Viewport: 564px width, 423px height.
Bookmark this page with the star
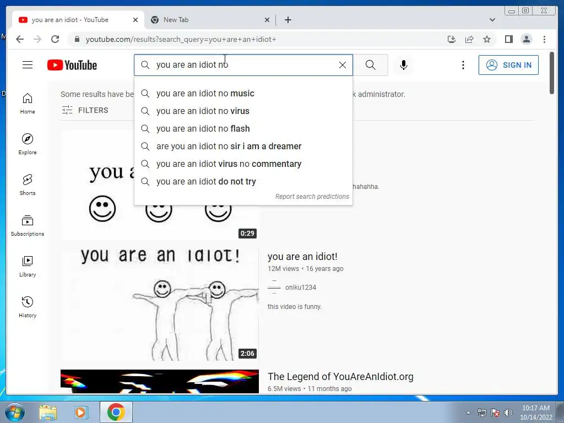tap(487, 39)
